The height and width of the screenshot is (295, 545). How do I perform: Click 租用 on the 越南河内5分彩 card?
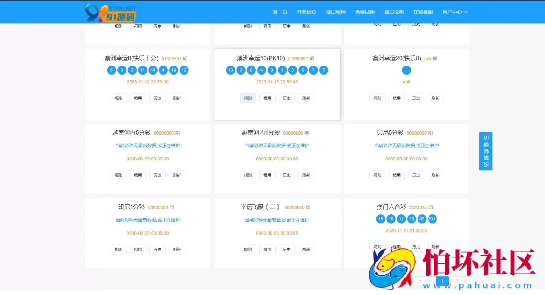click(x=138, y=175)
